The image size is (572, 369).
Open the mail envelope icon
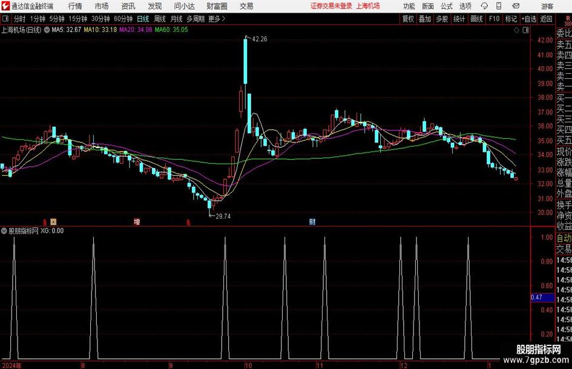516,6
